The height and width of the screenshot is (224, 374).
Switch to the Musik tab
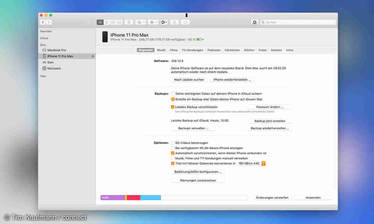tap(161, 50)
